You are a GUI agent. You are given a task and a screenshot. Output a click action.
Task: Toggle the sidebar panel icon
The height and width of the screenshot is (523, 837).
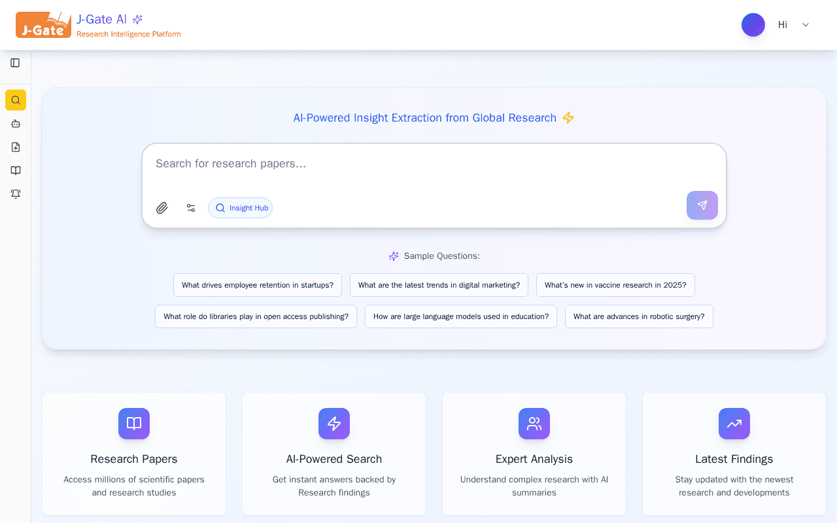[x=16, y=63]
